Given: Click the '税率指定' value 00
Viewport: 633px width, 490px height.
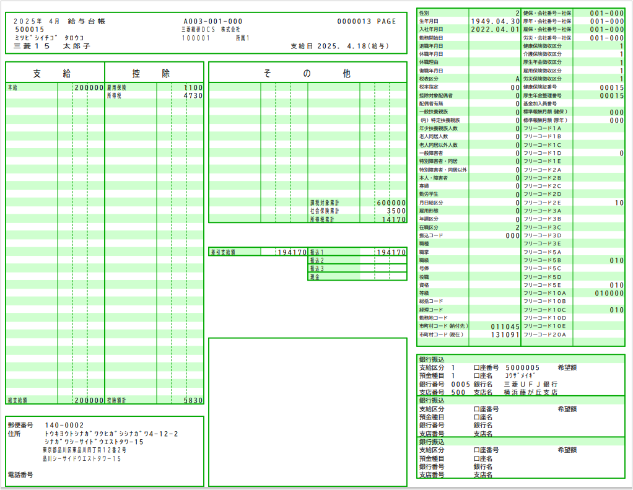Looking at the screenshot, I should tap(515, 87).
